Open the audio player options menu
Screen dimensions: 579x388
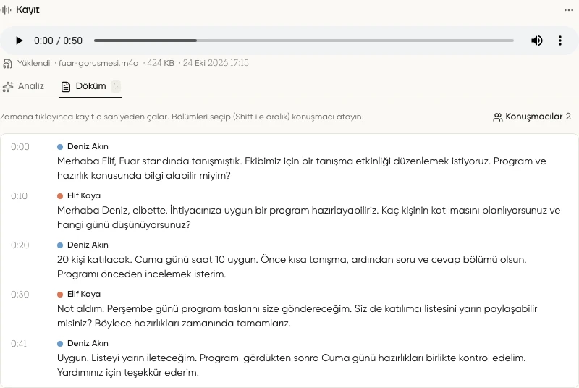(x=560, y=41)
